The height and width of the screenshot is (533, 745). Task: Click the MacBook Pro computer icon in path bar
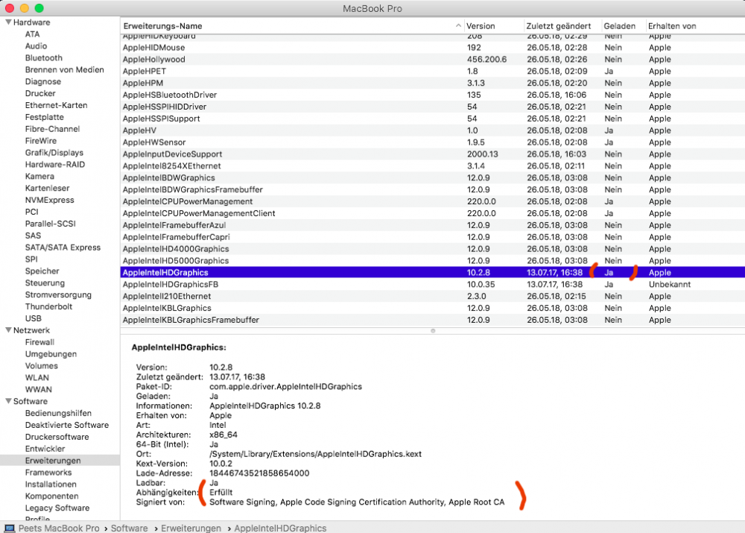pyautogui.click(x=10, y=529)
